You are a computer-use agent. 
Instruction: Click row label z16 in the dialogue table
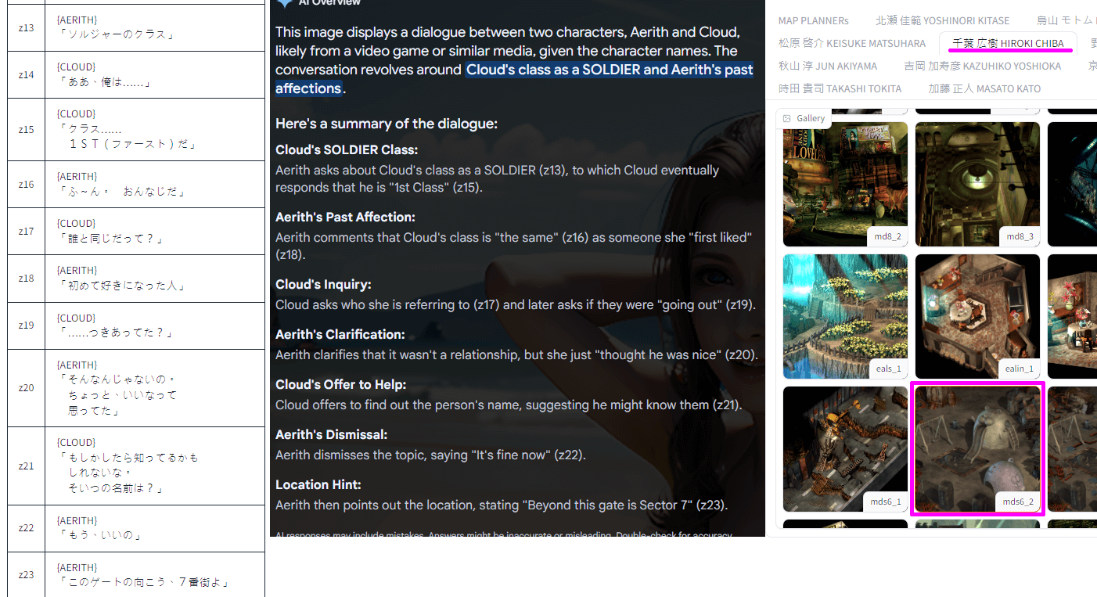(26, 184)
